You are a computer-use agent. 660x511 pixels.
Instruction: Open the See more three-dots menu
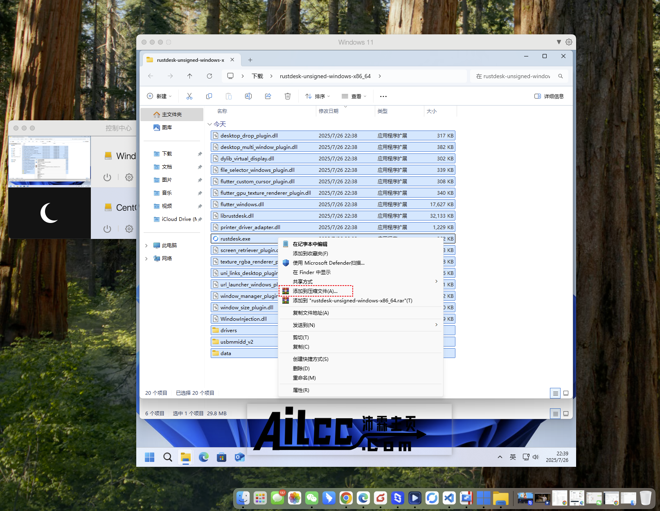coord(383,96)
